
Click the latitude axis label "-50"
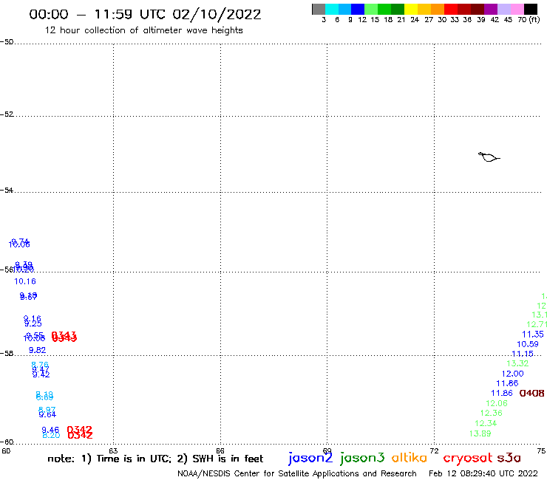[7, 42]
